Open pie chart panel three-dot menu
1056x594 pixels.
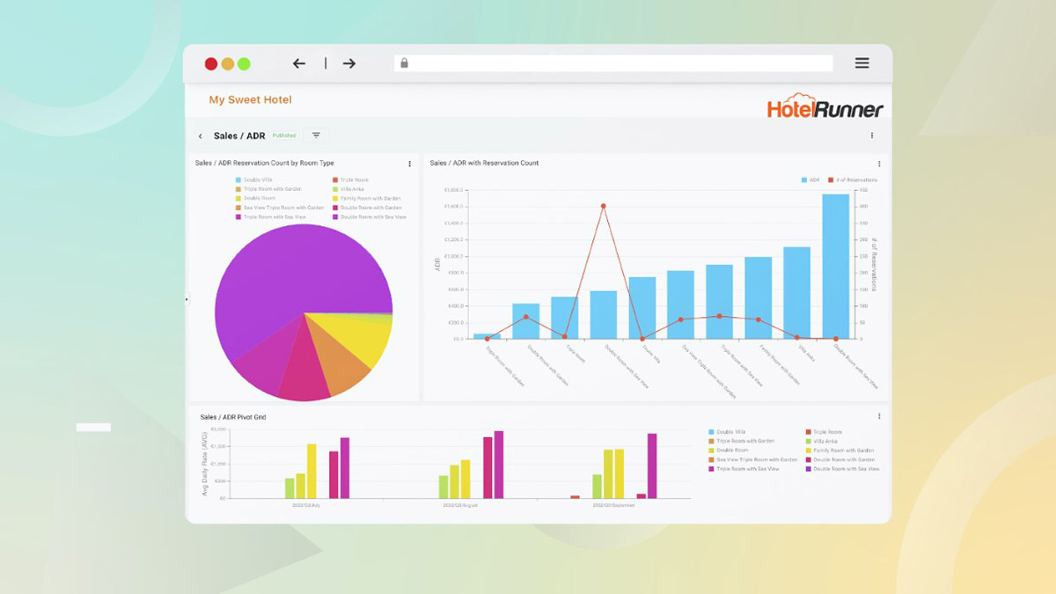[409, 164]
